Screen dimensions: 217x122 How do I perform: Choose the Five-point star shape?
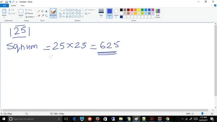[x=67, y=17]
